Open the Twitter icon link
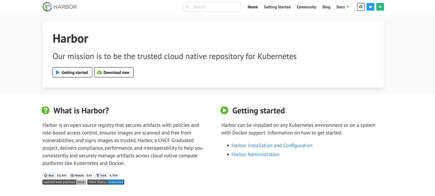The image size is (435, 196). coord(370,7)
